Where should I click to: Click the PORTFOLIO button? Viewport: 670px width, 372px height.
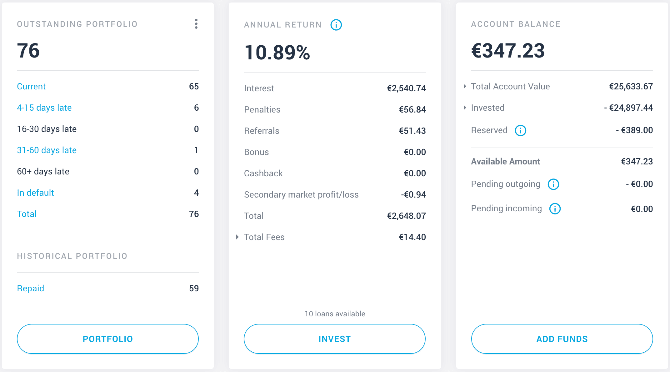pos(108,339)
